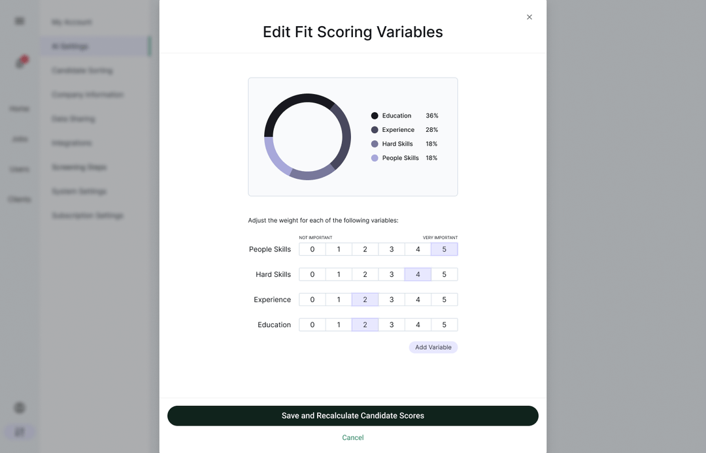Image resolution: width=706 pixels, height=453 pixels.
Task: Click the Experience legend color dot
Action: 375,130
